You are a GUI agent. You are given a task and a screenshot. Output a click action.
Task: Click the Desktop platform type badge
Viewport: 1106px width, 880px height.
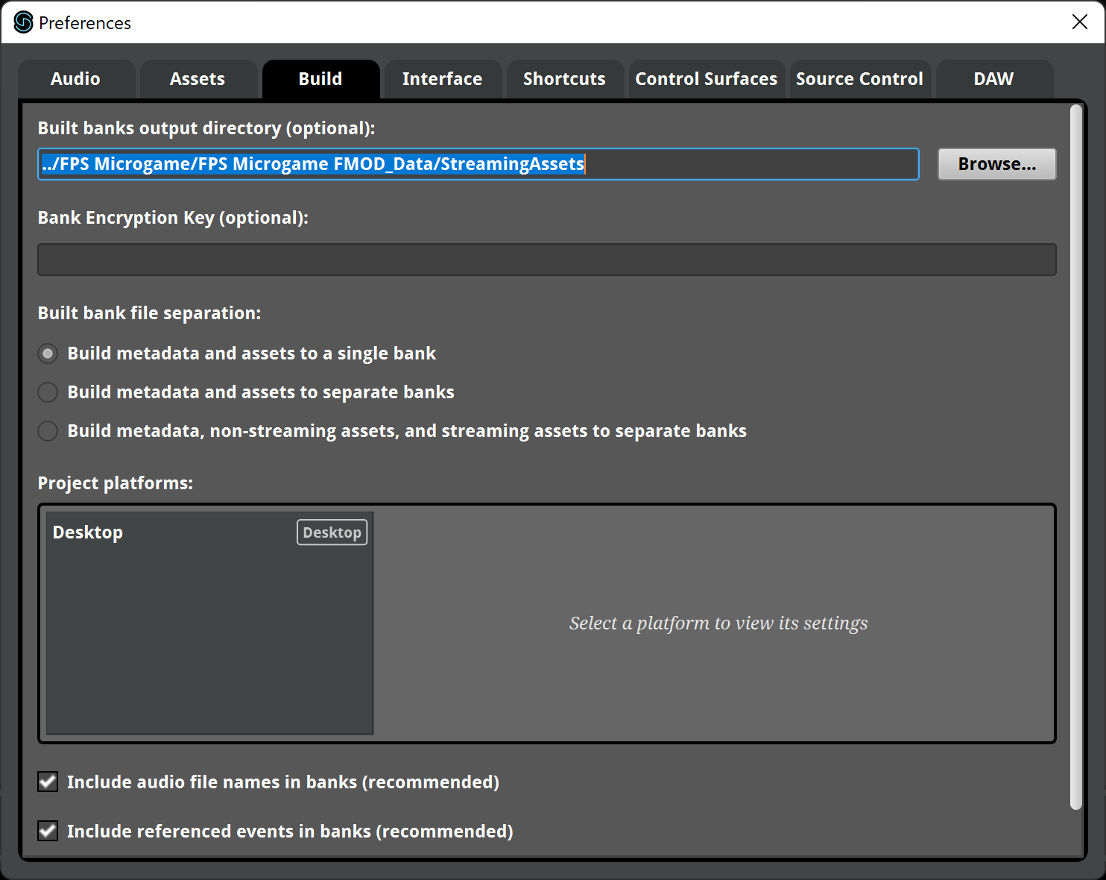pyautogui.click(x=332, y=532)
